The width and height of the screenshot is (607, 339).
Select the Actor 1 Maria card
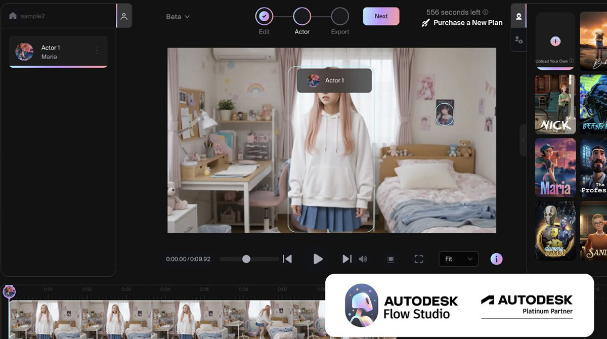[58, 52]
